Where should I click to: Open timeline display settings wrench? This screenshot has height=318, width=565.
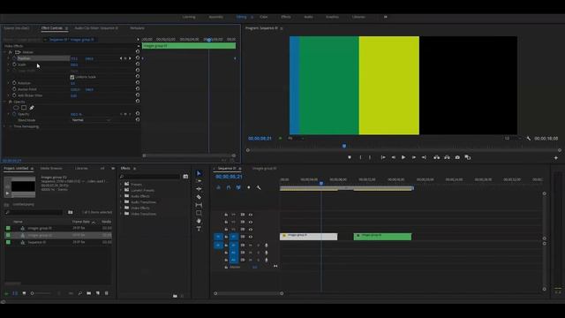pyautogui.click(x=259, y=187)
